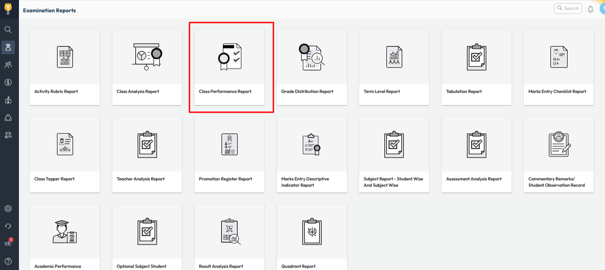Click the Class Topper Report icon
Image resolution: width=605 pixels, height=270 pixels.
65,144
